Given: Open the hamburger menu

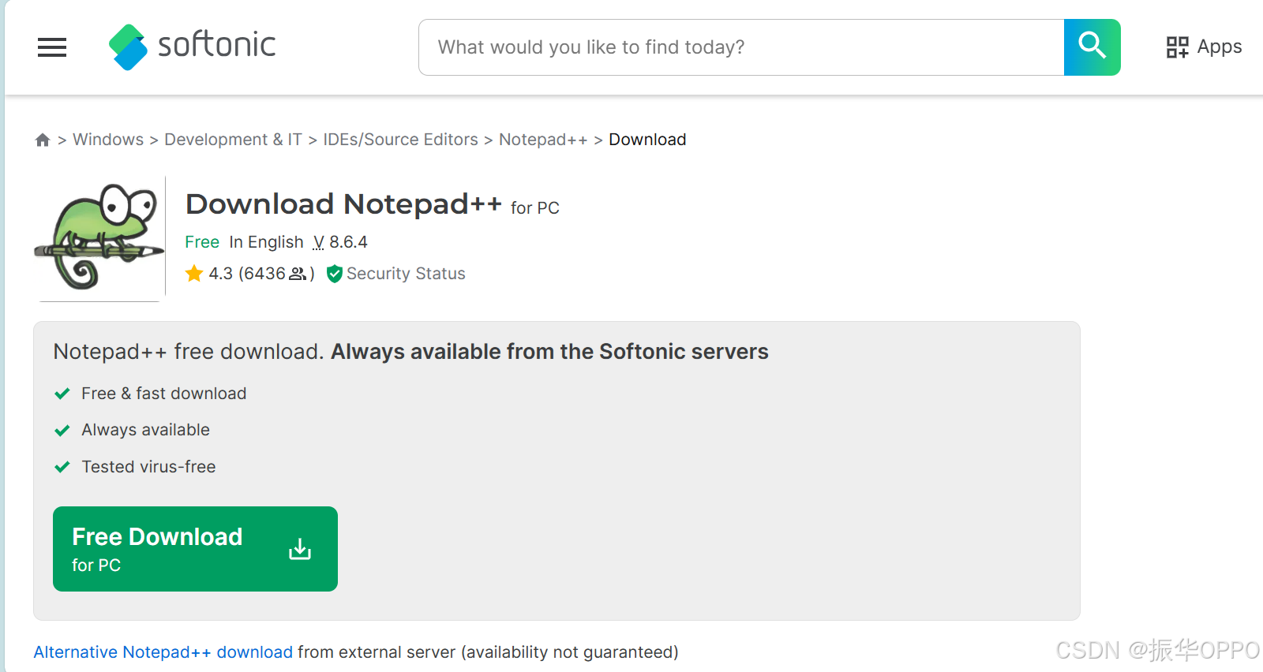Looking at the screenshot, I should point(52,47).
